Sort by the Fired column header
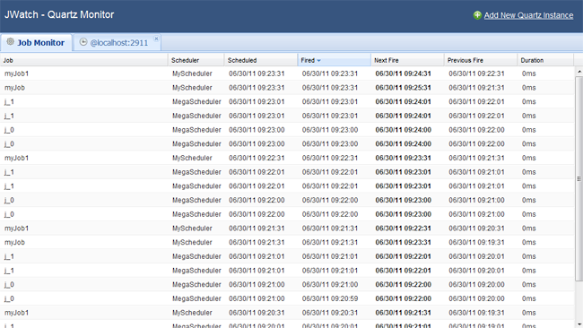The height and width of the screenshot is (328, 583). click(334, 60)
